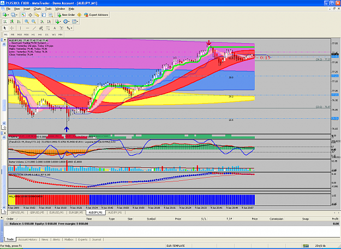
Task: Toggle Expert Advisors button
Action: (96, 15)
